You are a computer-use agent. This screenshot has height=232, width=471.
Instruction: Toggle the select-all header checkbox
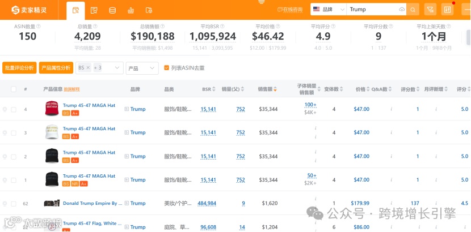pos(14,89)
